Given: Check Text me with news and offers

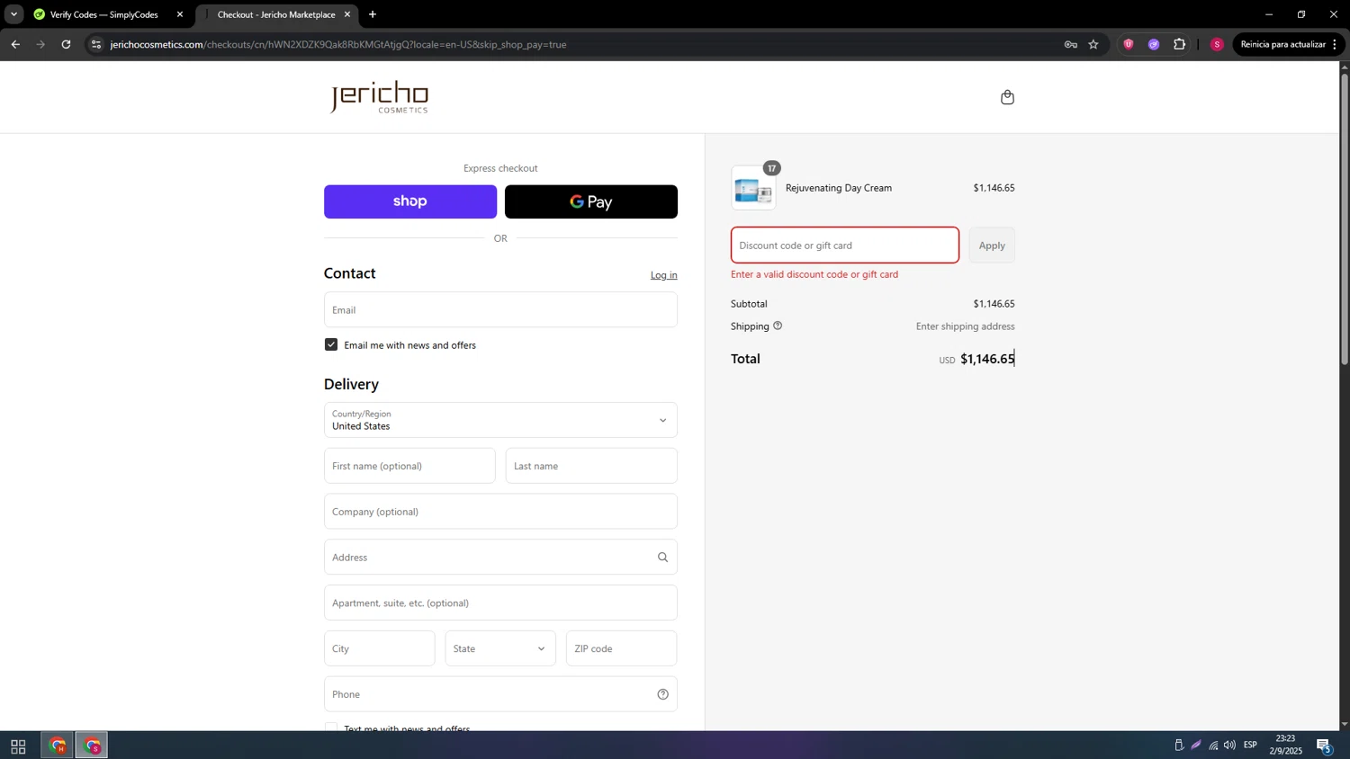Looking at the screenshot, I should [331, 728].
